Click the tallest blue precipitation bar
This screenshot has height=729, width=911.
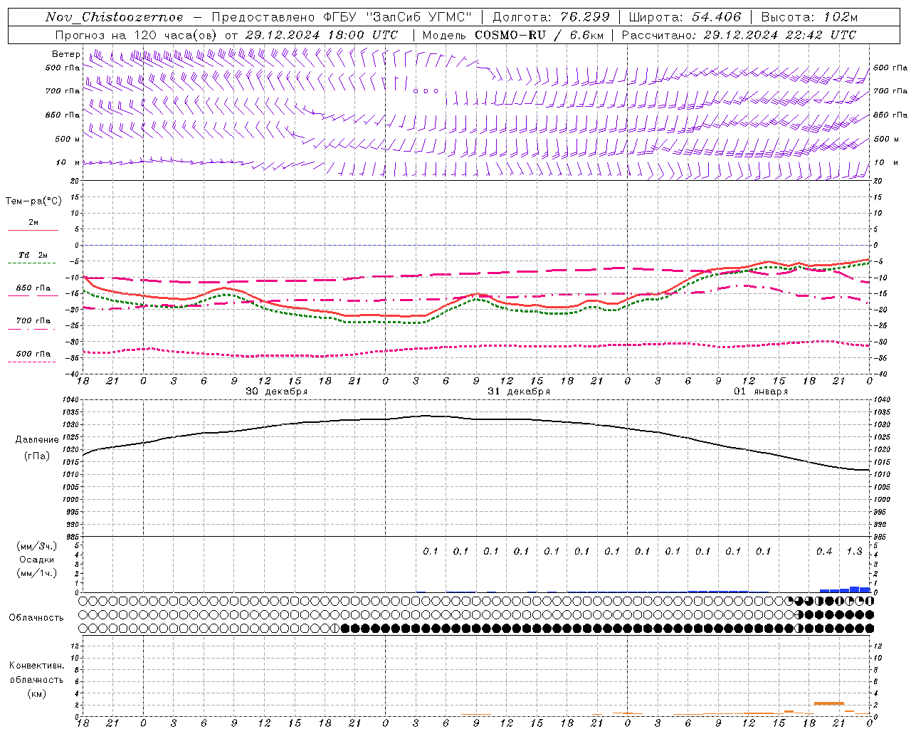pyautogui.click(x=855, y=589)
